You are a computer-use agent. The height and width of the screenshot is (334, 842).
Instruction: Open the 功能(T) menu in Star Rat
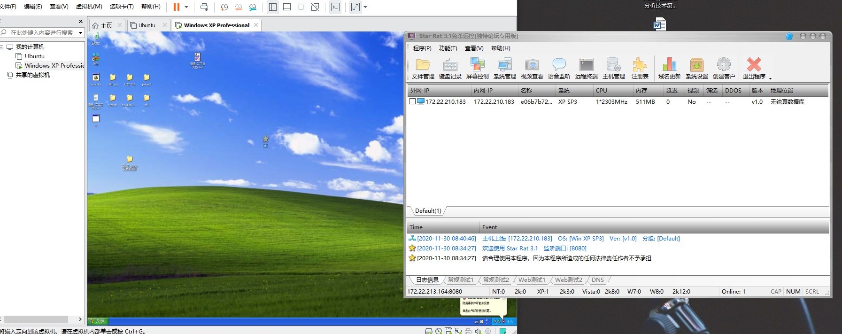click(x=448, y=48)
